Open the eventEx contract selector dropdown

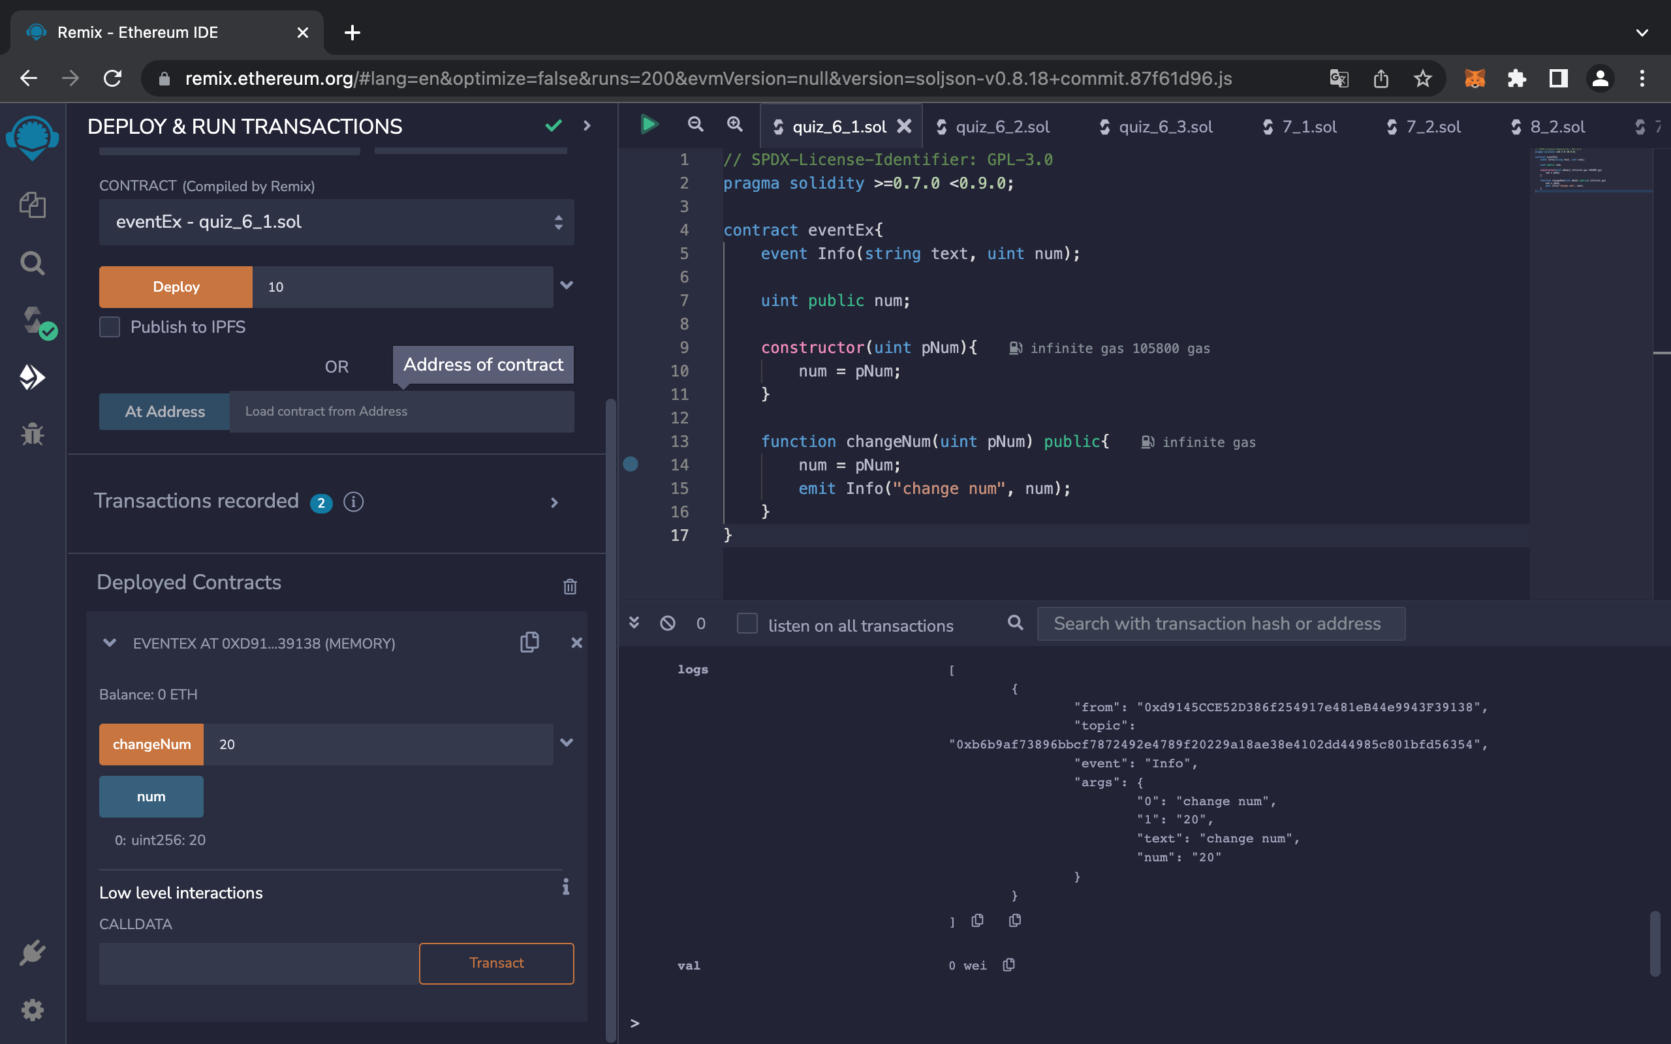point(336,222)
